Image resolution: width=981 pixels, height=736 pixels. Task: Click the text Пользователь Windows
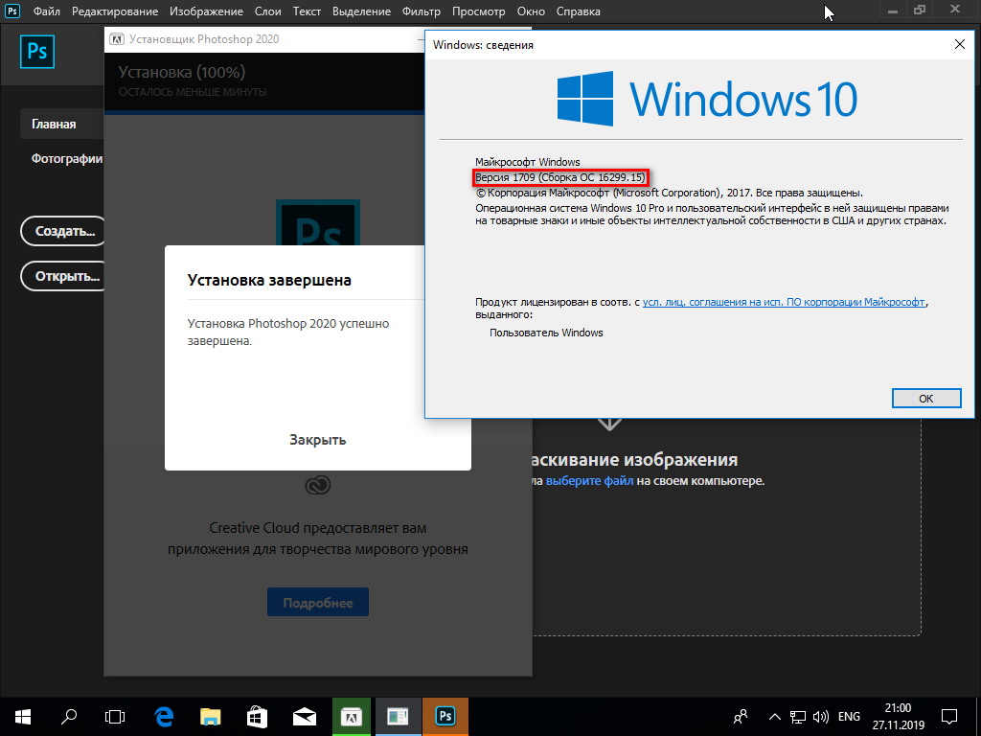point(546,333)
